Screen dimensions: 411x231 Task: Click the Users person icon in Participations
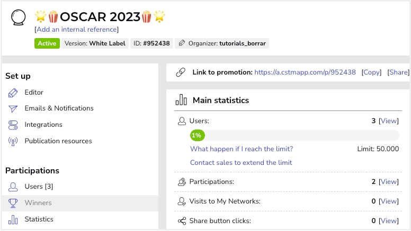13,187
